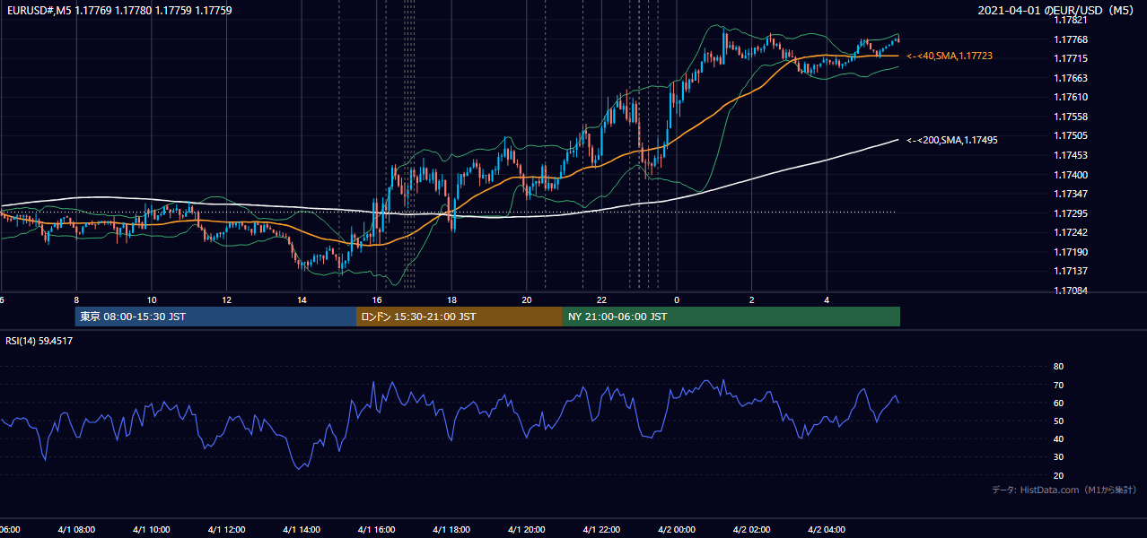1147x538 pixels.
Task: Click the 1.17663 price axis value
Action: pos(1070,78)
